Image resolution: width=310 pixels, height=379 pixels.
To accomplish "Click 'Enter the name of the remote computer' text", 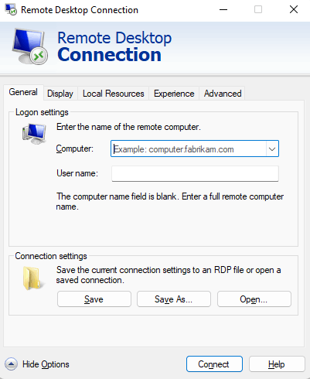I will point(128,127).
